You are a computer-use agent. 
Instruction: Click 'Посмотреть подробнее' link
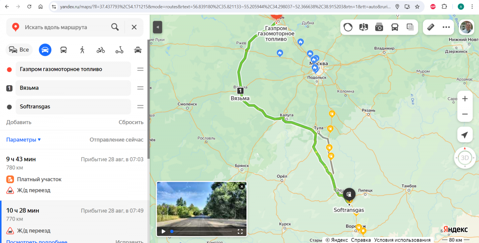tap(37, 241)
